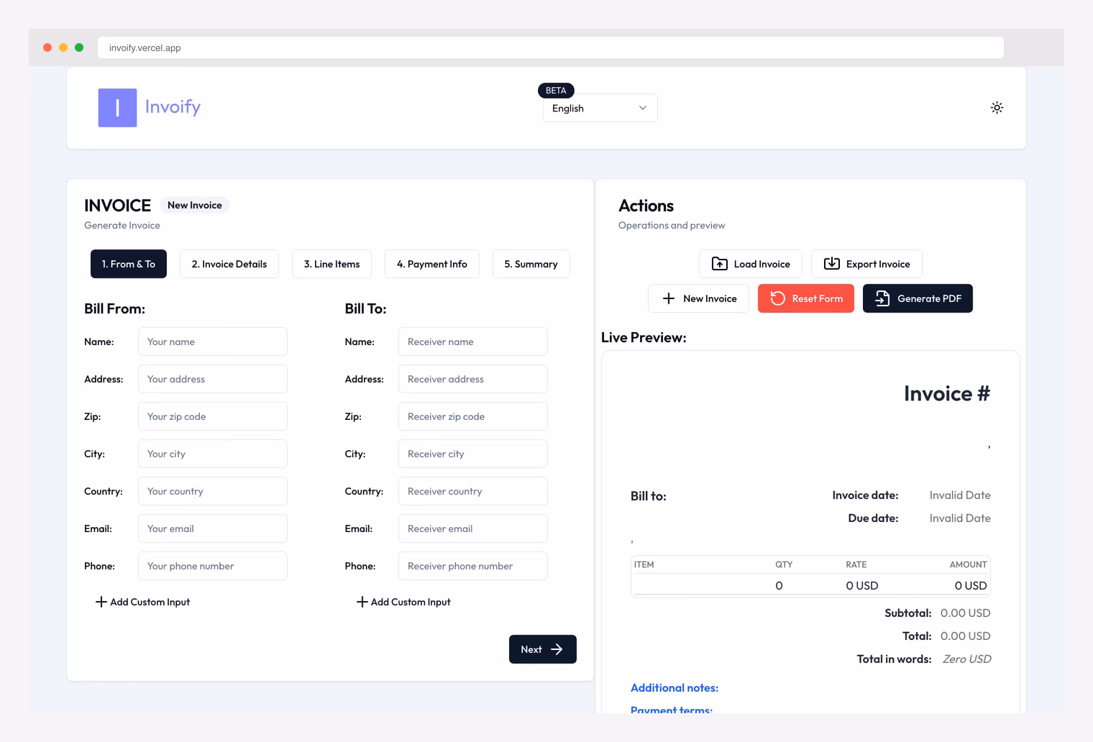Click the plus icon under Bill From

(101, 602)
